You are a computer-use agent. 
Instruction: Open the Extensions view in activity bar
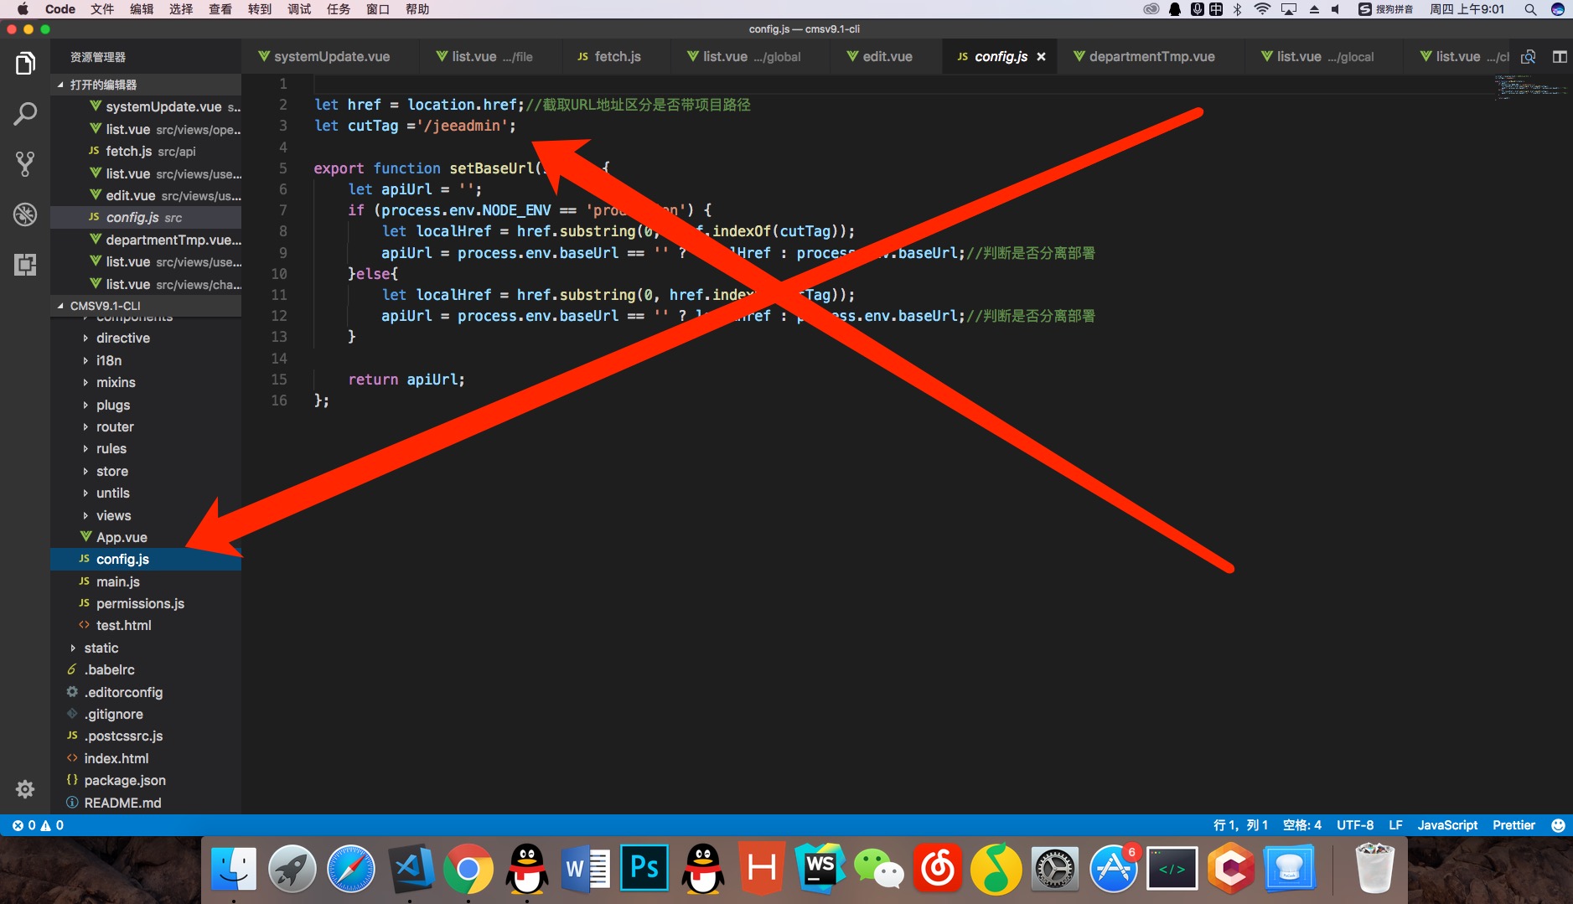[x=25, y=265]
